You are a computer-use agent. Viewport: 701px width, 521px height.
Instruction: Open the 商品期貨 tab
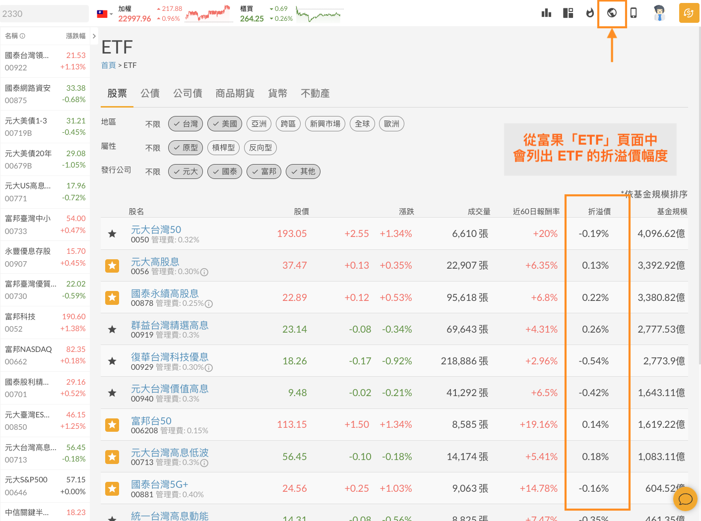[235, 93]
